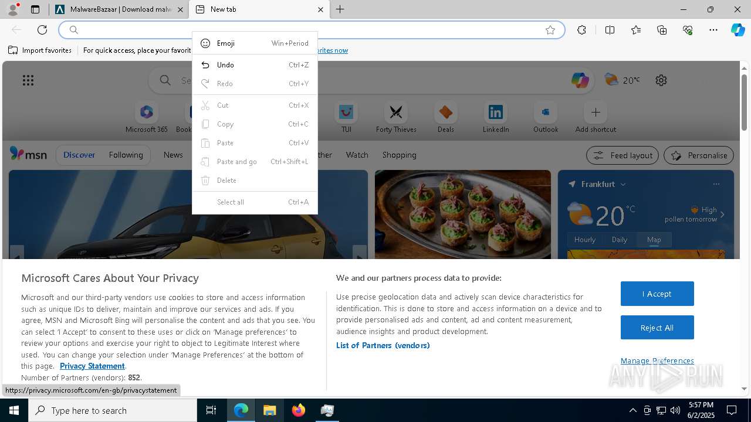Viewport: 751px width, 422px height.
Task: Open the apps grid launcher icon
Action: (28, 80)
